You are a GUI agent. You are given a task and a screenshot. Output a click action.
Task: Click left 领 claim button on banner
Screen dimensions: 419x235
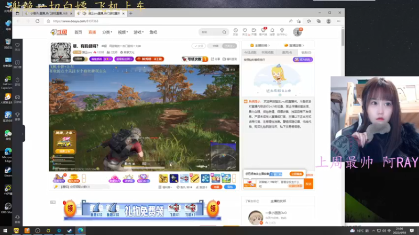coord(70,208)
